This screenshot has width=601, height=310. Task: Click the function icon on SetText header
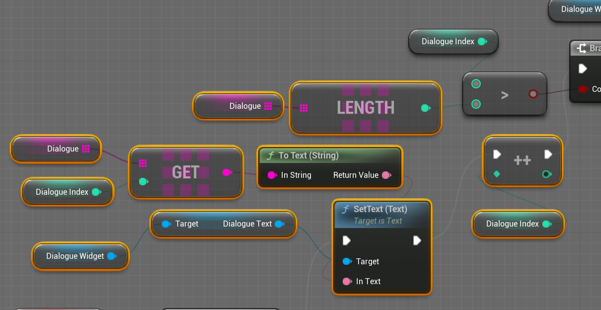(345, 209)
